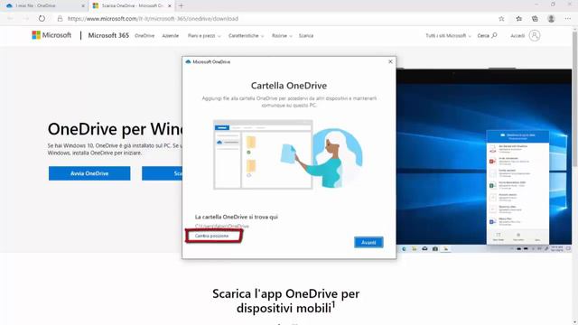Open Aziende in site navigation
The image size is (578, 325).
point(171,36)
